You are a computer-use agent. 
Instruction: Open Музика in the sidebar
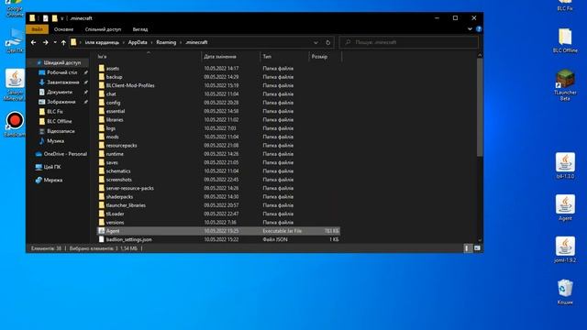55,141
